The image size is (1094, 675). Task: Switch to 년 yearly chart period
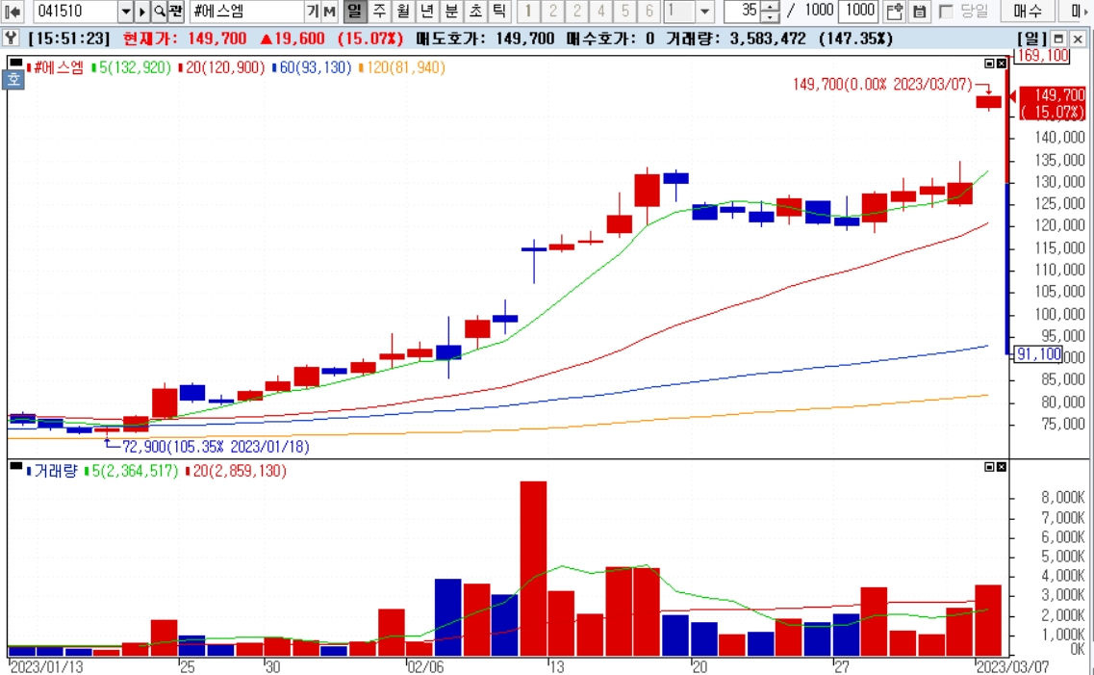coord(427,12)
